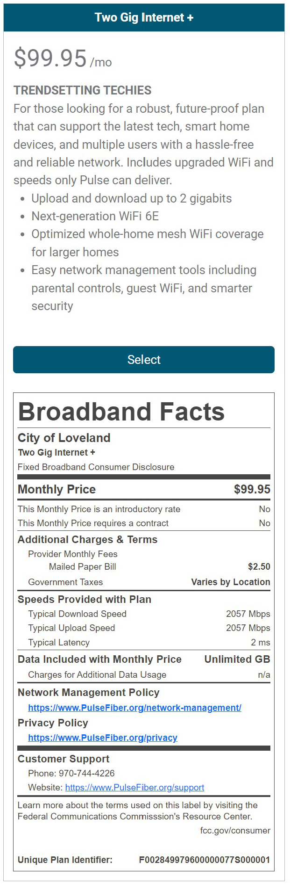This screenshot has height=884, width=290.
Task: Open the network management policy link
Action: [134, 708]
